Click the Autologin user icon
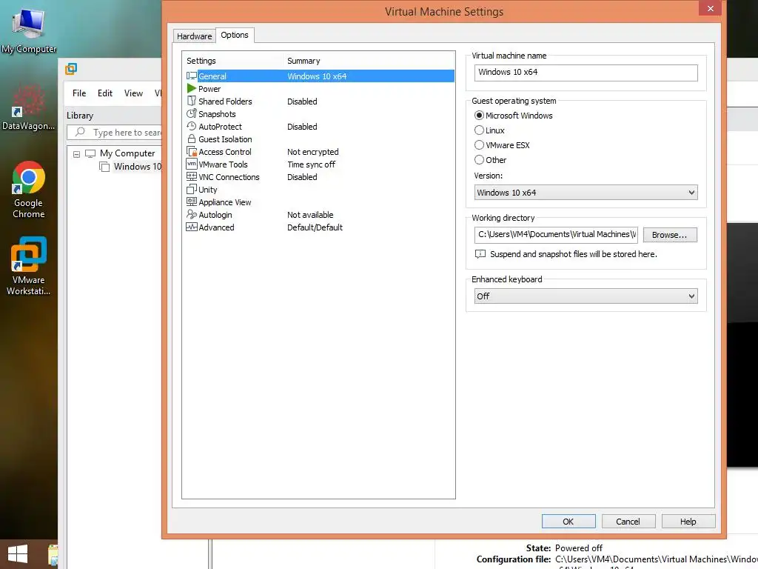The width and height of the screenshot is (758, 569). [x=192, y=214]
